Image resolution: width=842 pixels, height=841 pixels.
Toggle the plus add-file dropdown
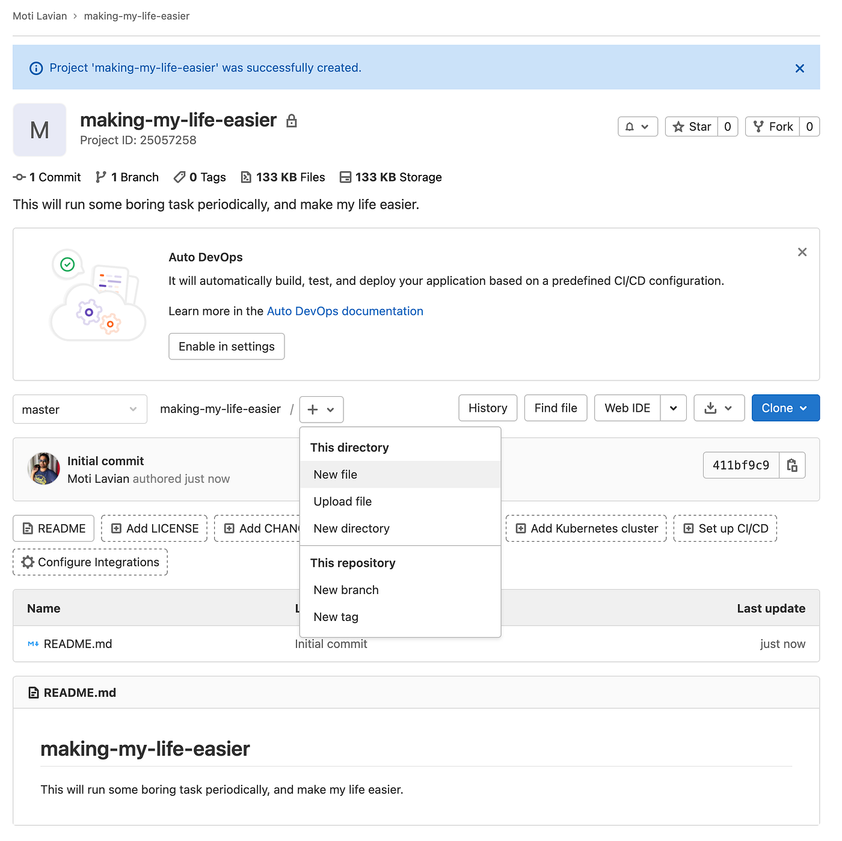321,410
